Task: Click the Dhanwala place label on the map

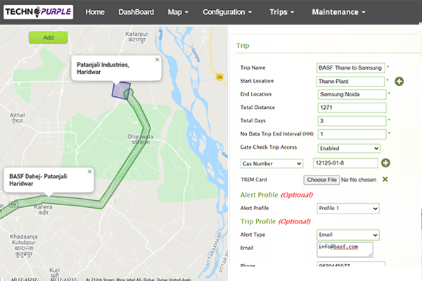Action: 141,139
